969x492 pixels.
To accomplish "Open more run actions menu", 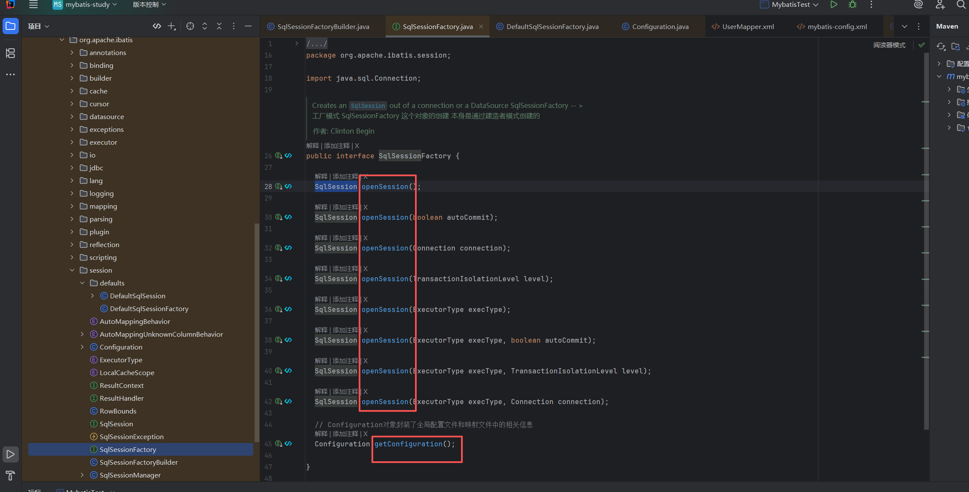I will 871,5.
